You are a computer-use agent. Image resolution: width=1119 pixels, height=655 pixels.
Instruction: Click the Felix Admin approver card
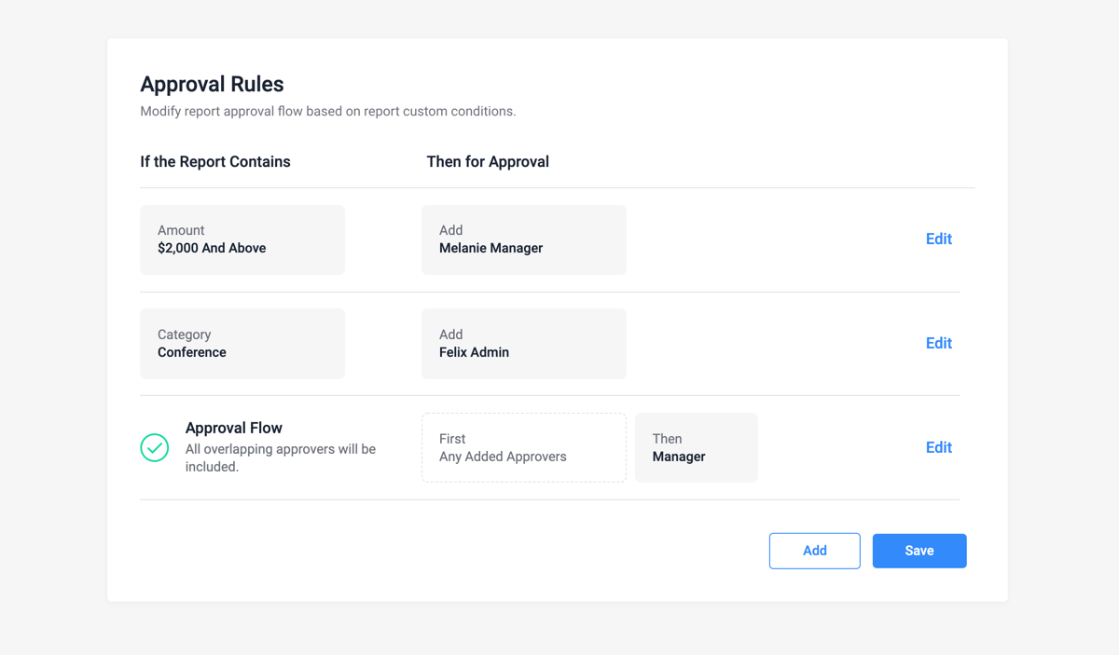pos(523,344)
